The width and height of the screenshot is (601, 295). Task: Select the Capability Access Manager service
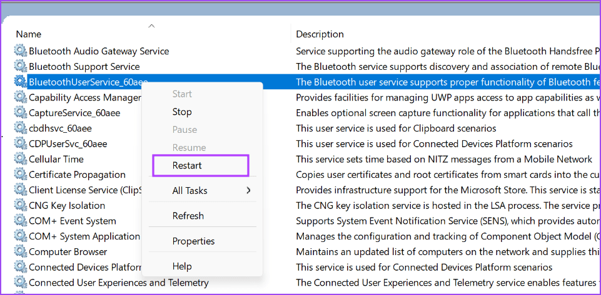point(85,97)
